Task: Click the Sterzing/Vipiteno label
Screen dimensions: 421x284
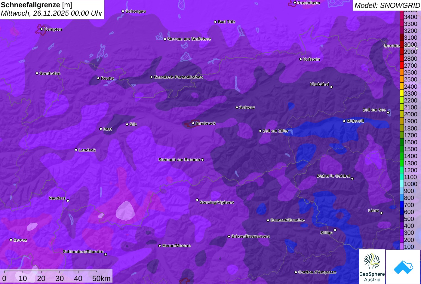Action: tap(217, 202)
